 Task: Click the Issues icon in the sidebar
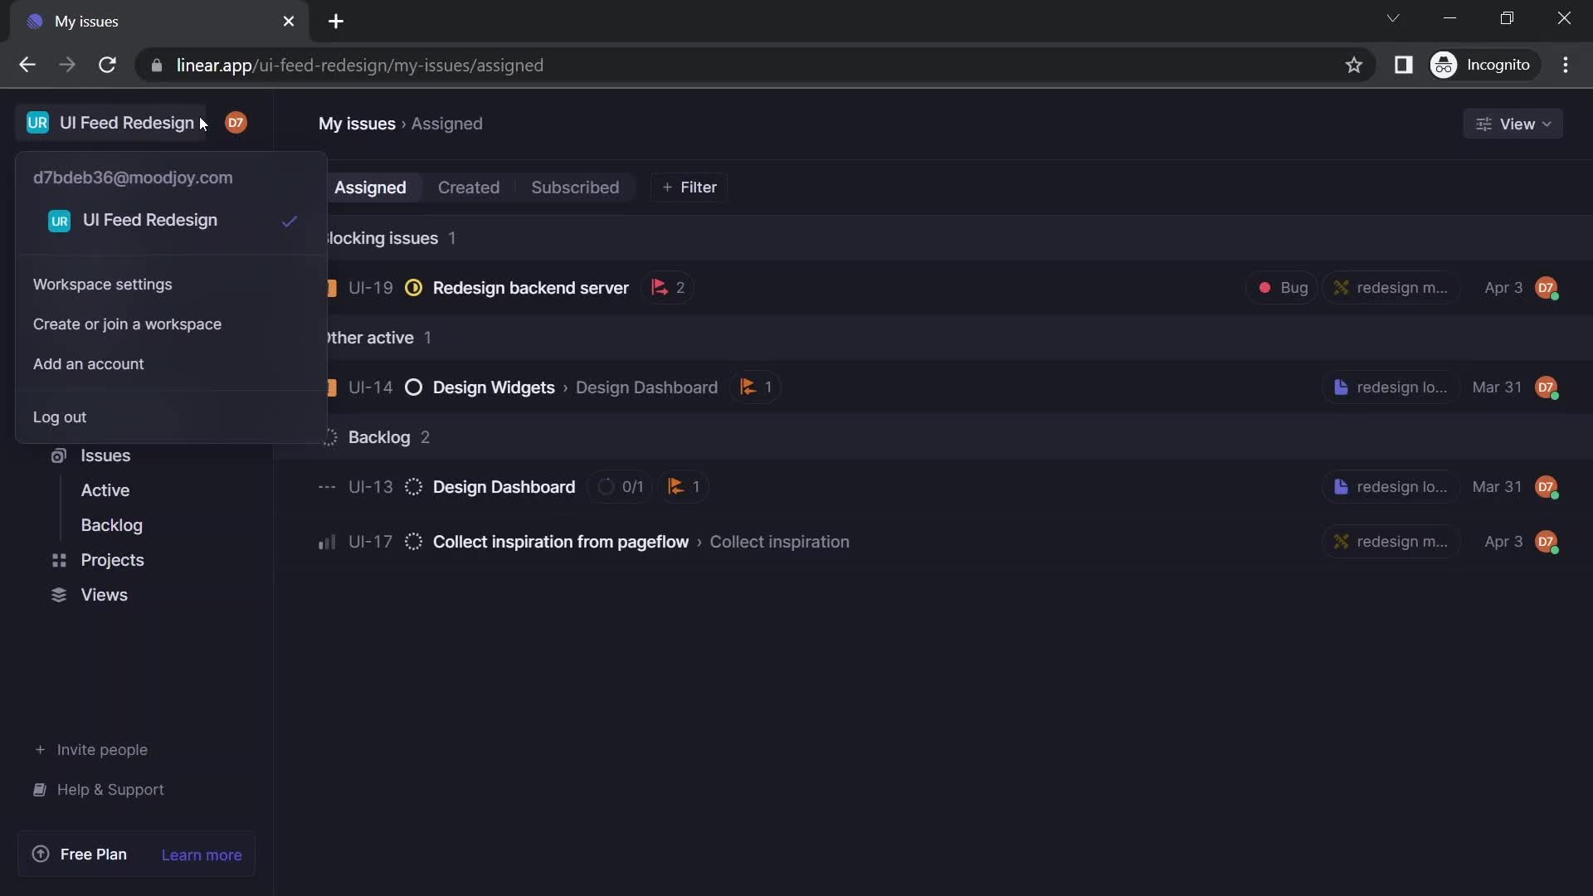[58, 455]
